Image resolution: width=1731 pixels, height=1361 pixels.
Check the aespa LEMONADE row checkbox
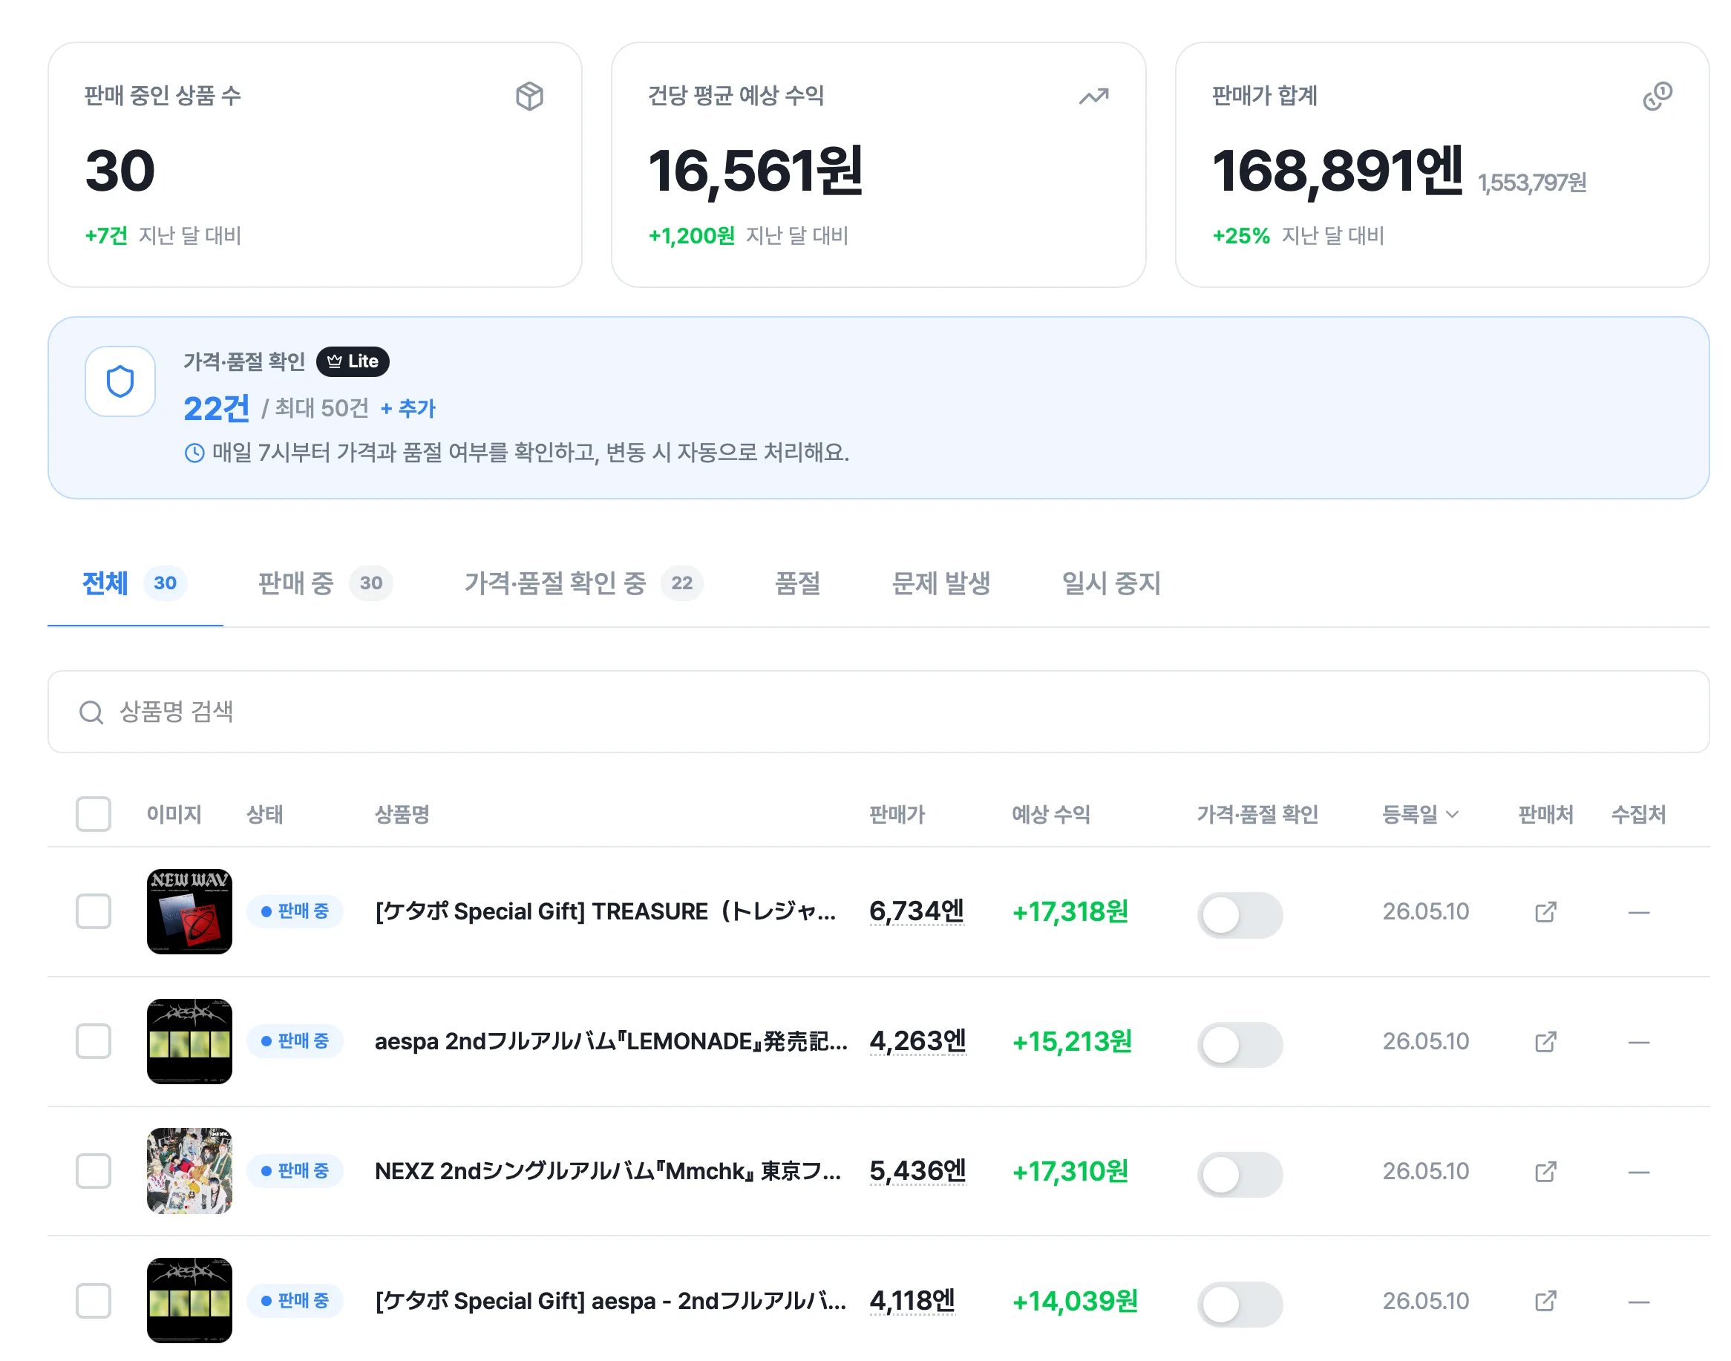[x=94, y=1041]
